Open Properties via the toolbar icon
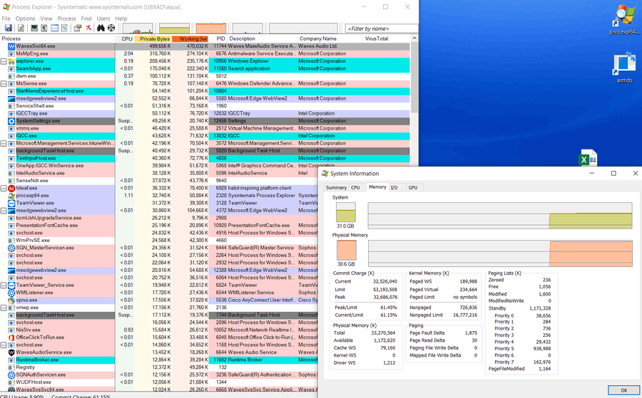Viewport: 642px width, 398px height. 77,28
